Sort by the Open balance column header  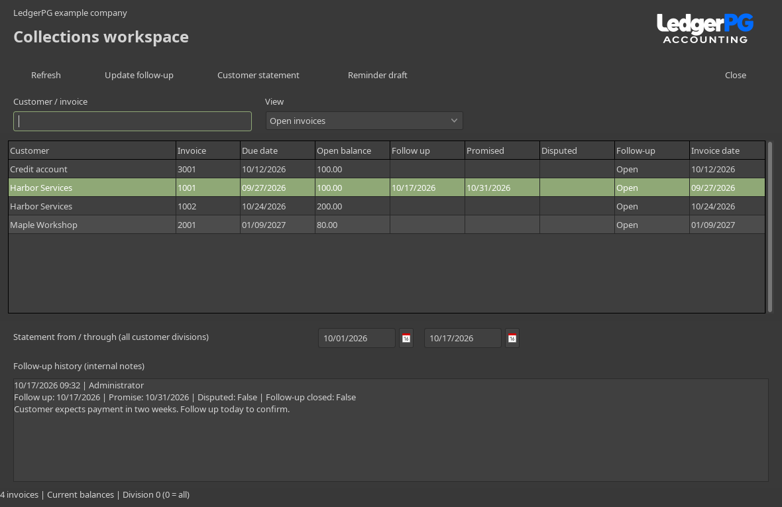point(352,150)
